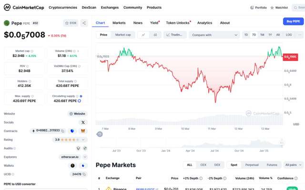Click the Buy PEPE button

pos(293,21)
